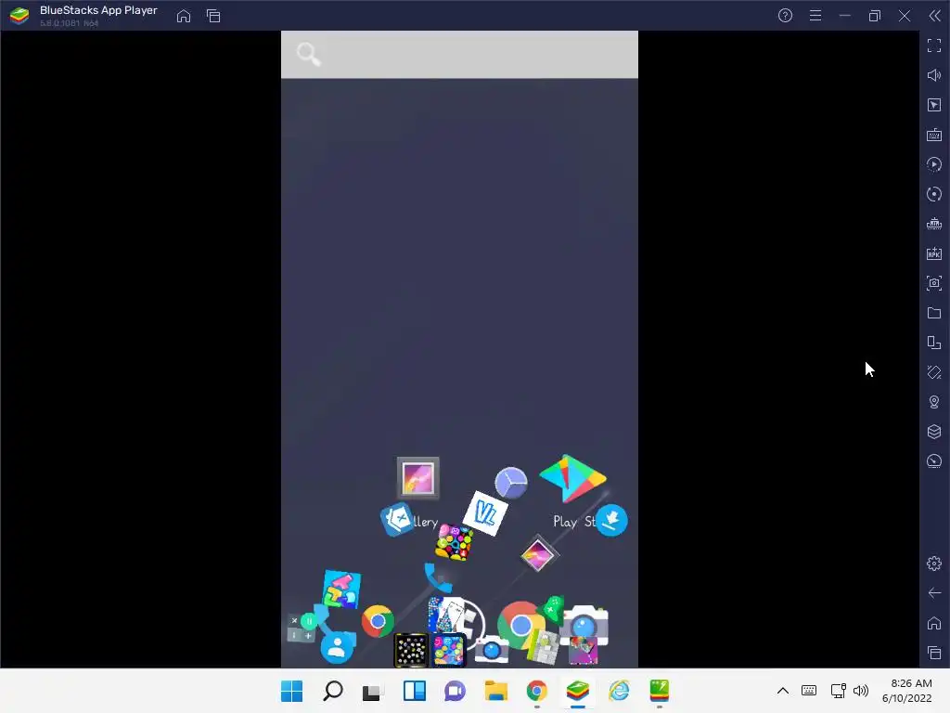Collapse the BlueStacks side toolbar
950x713 pixels.
935,16
